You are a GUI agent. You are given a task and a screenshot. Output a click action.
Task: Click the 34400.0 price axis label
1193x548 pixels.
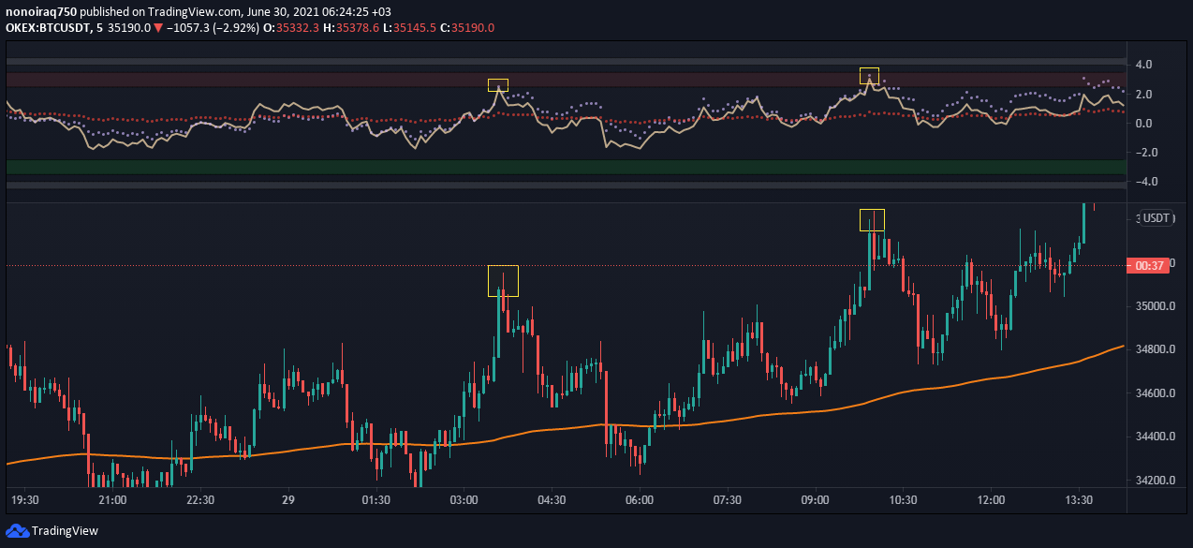1156,437
